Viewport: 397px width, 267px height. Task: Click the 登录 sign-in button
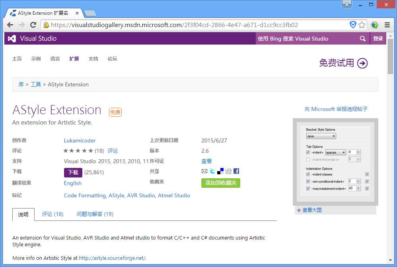tap(378, 39)
